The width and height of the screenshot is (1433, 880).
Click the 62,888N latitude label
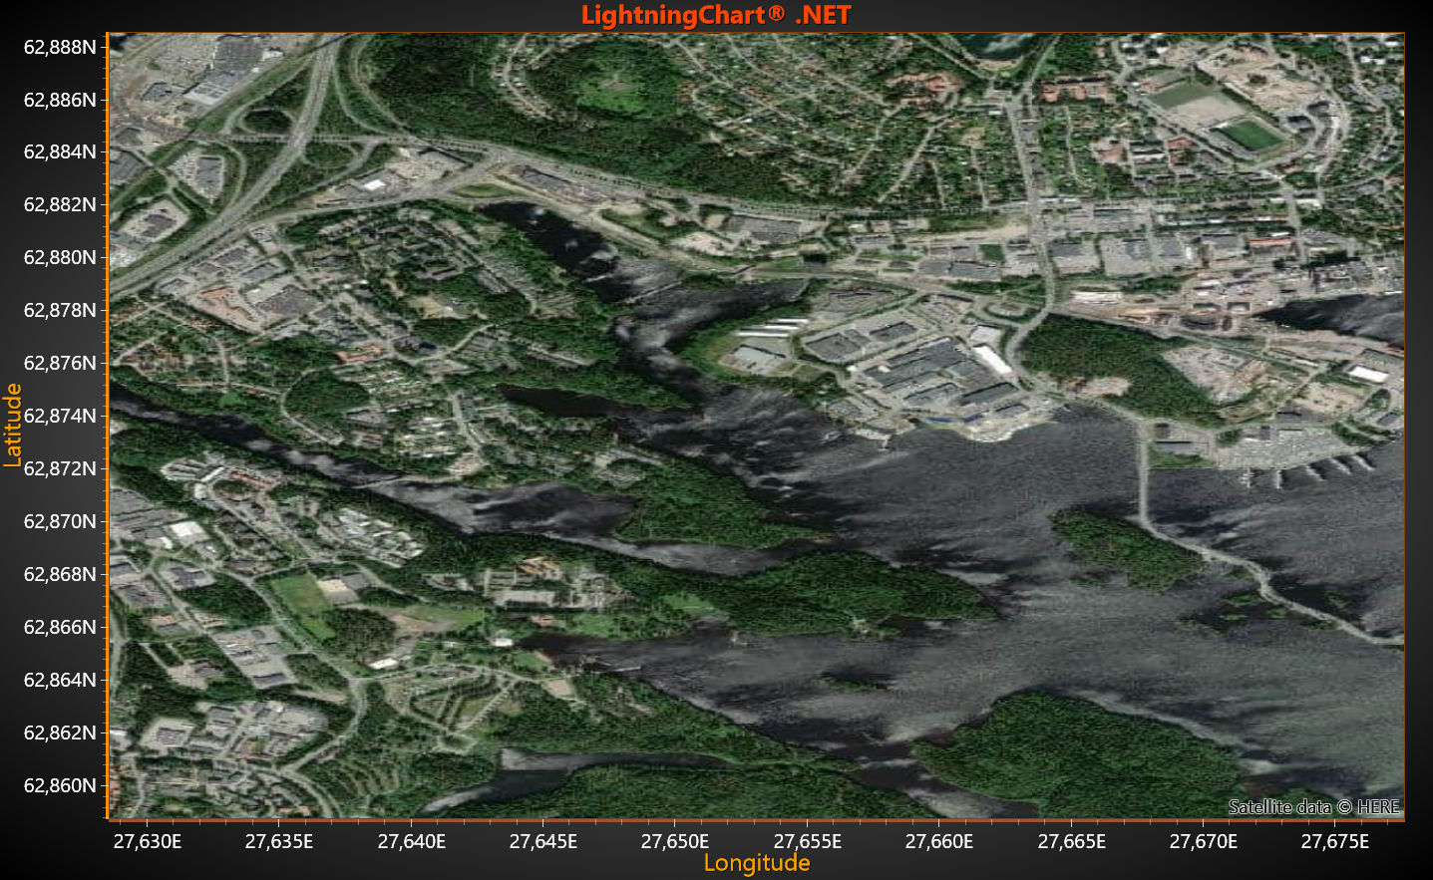pos(60,47)
